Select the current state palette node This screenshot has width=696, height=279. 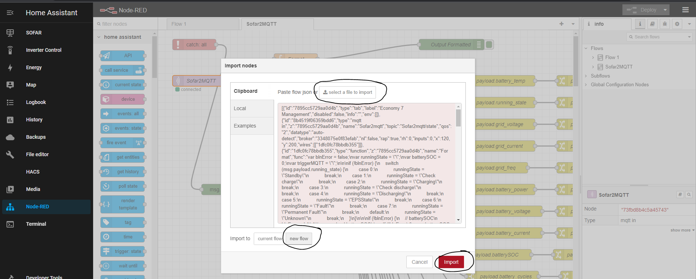tap(123, 84)
